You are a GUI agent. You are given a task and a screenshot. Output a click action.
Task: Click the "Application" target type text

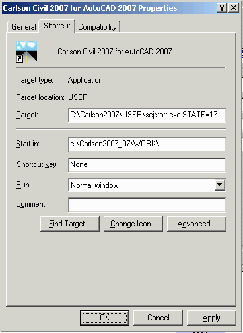[x=85, y=80]
